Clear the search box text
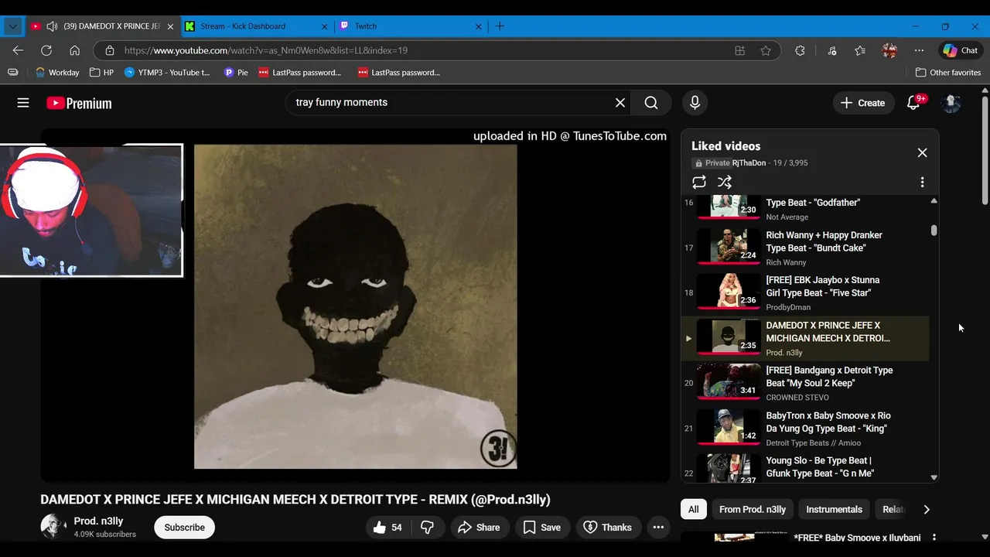The height and width of the screenshot is (557, 990). 620,103
